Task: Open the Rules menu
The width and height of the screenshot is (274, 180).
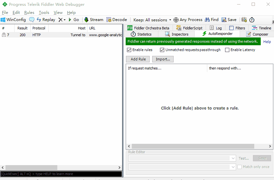Action: point(29,13)
